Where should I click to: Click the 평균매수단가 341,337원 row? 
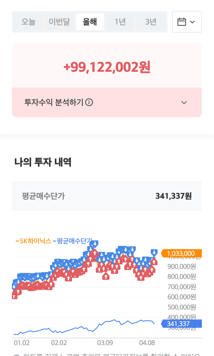(107, 196)
